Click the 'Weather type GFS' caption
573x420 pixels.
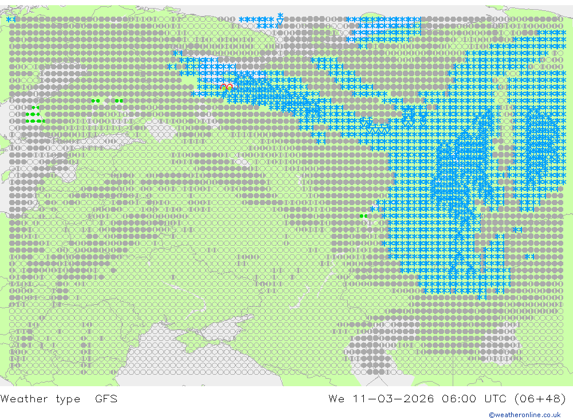59,398
